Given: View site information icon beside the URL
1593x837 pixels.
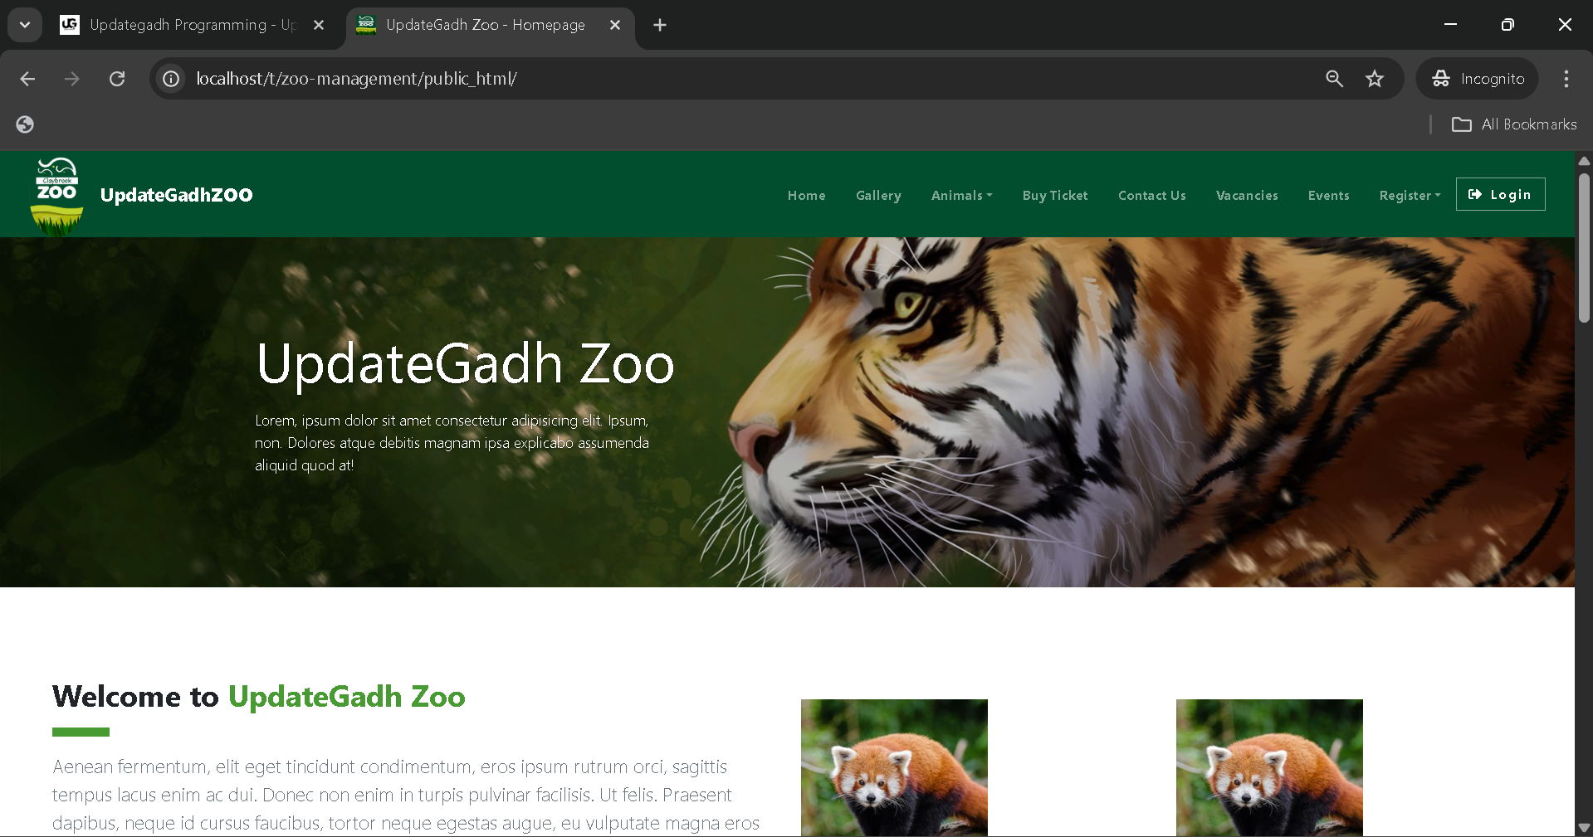Looking at the screenshot, I should 171,79.
